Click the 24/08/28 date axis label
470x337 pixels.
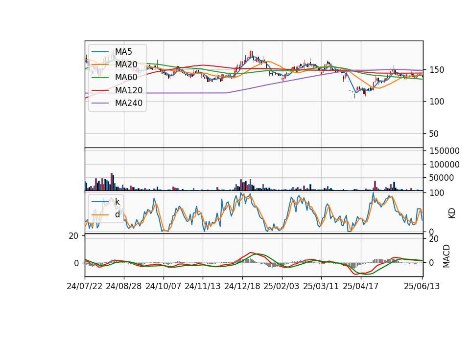pyautogui.click(x=124, y=286)
